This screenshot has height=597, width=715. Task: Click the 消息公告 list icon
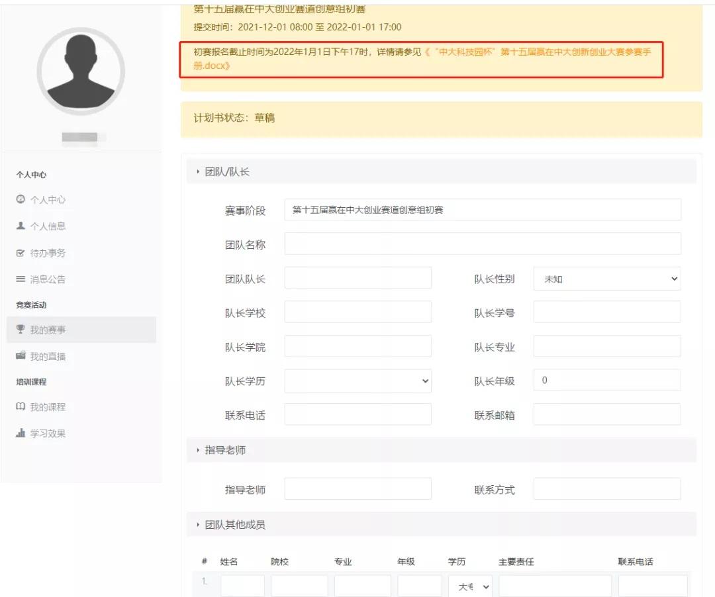(x=21, y=279)
